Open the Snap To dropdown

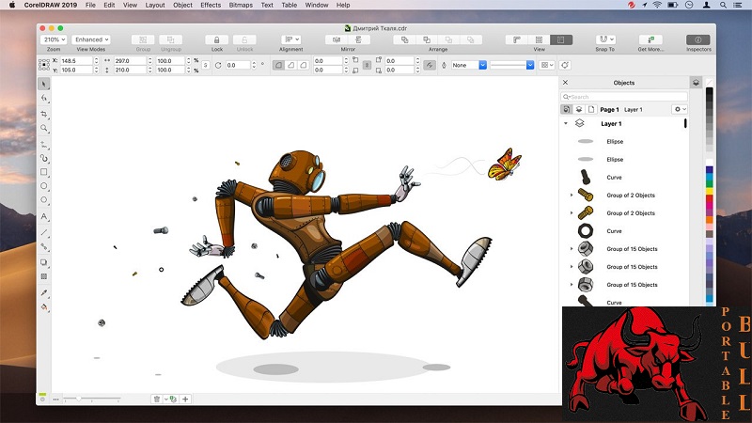tap(605, 39)
